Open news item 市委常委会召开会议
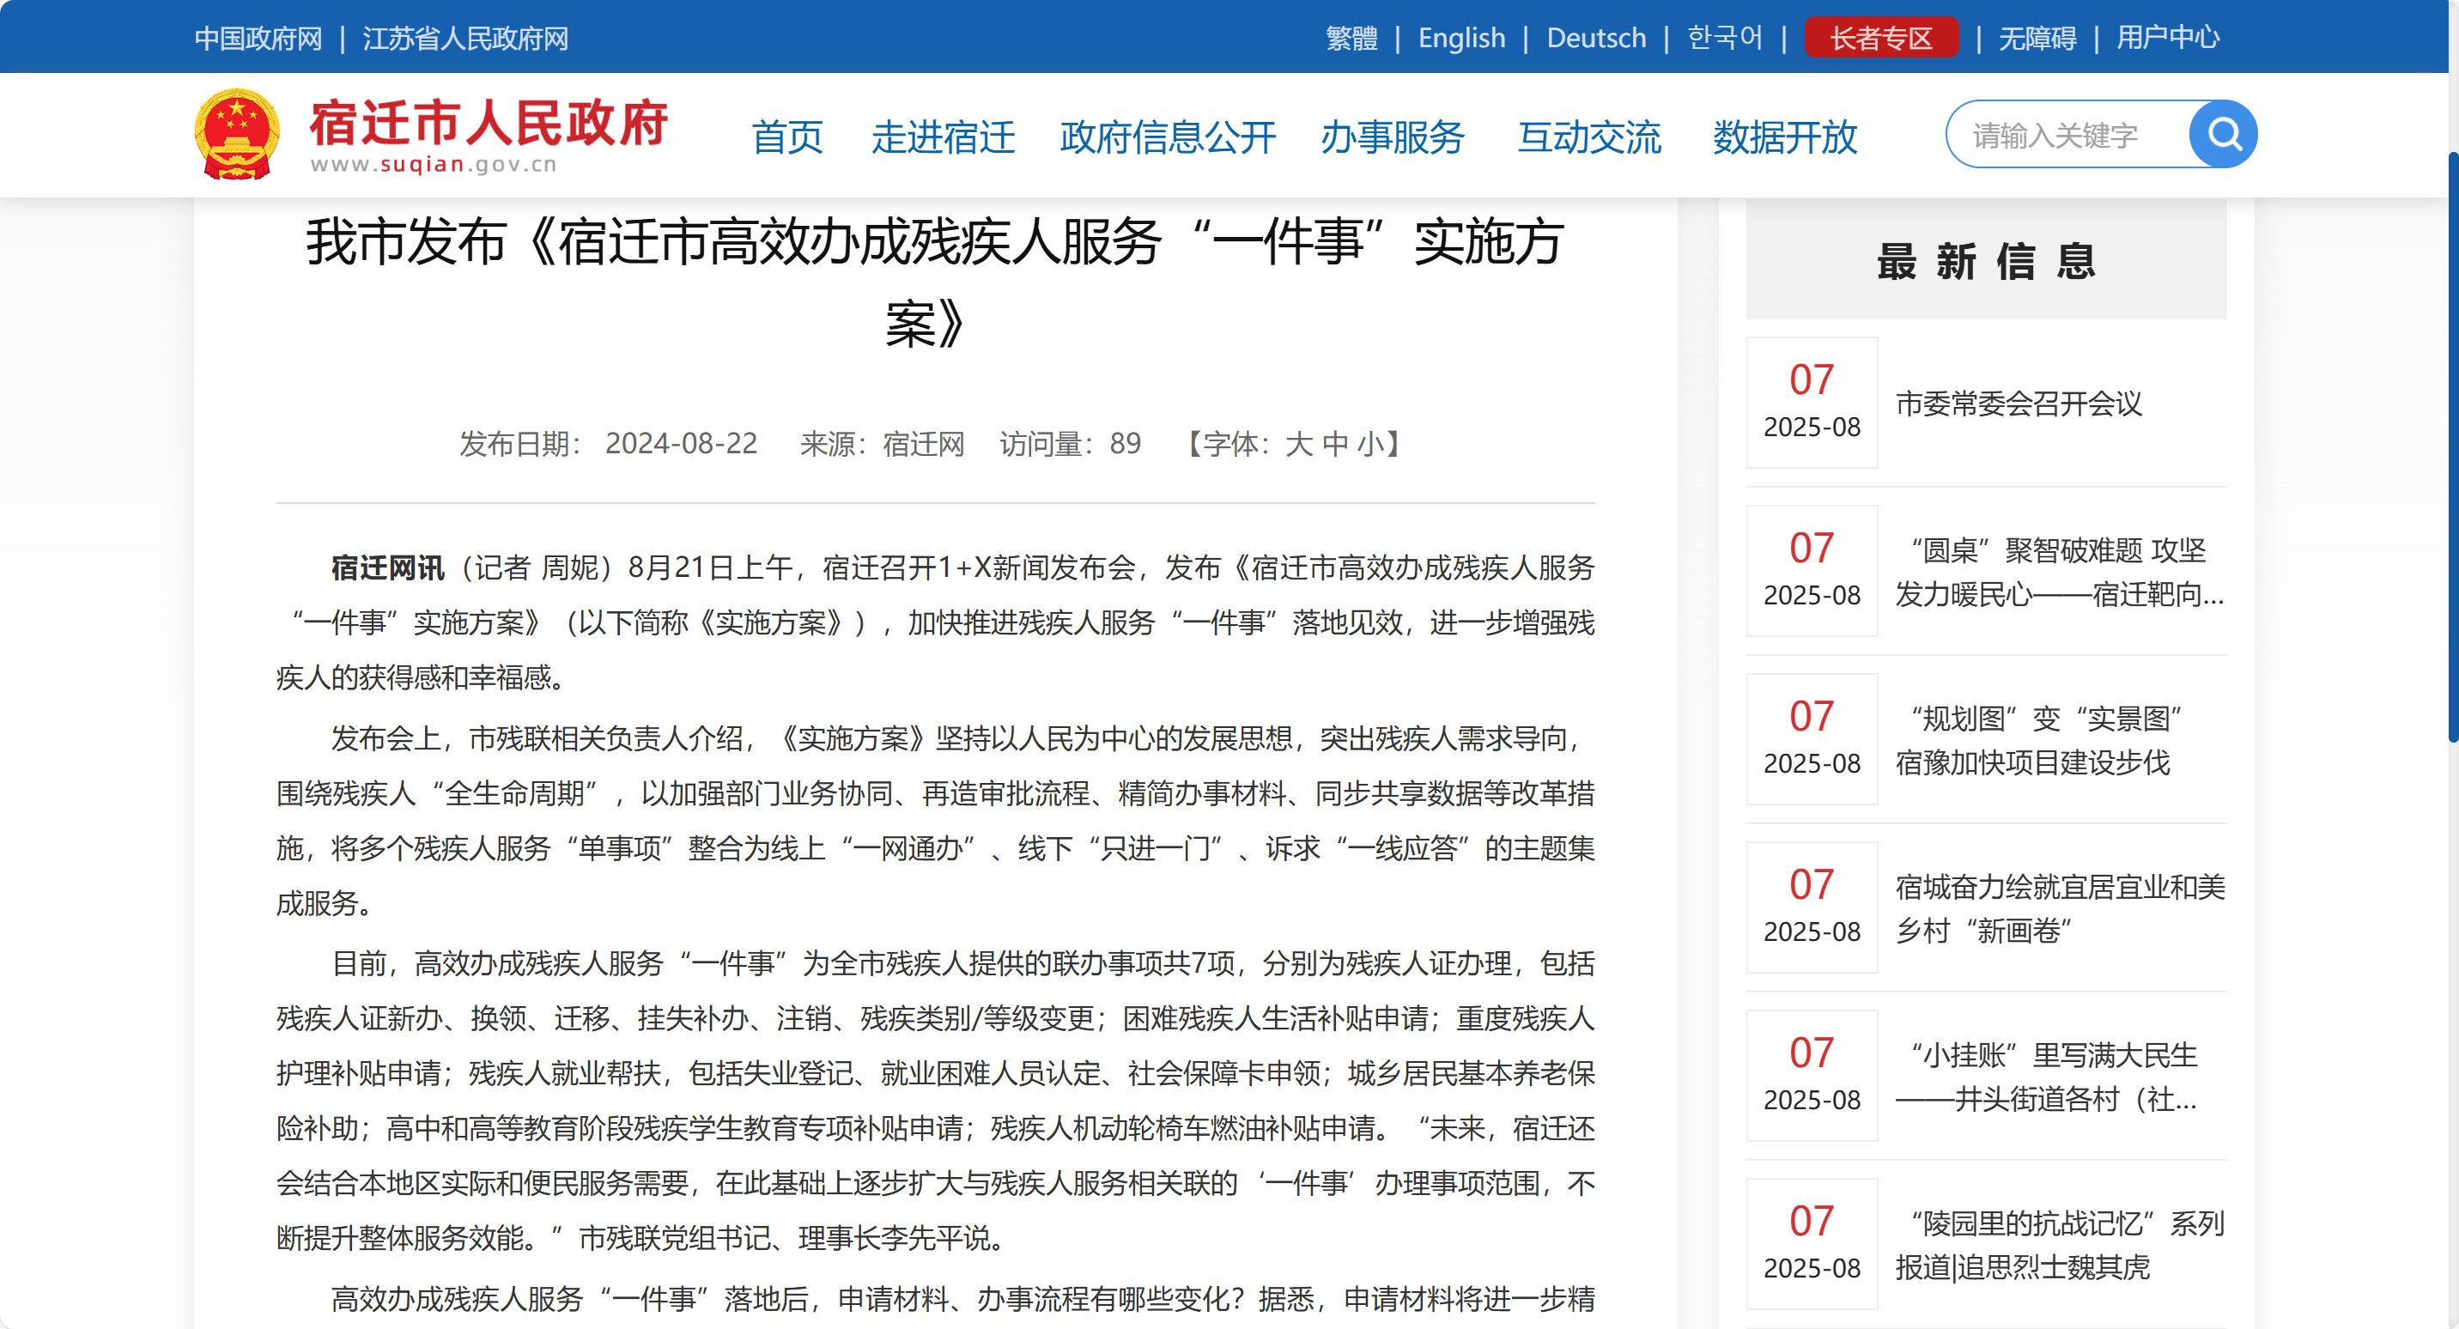Image resolution: width=2459 pixels, height=1329 pixels. [2018, 404]
